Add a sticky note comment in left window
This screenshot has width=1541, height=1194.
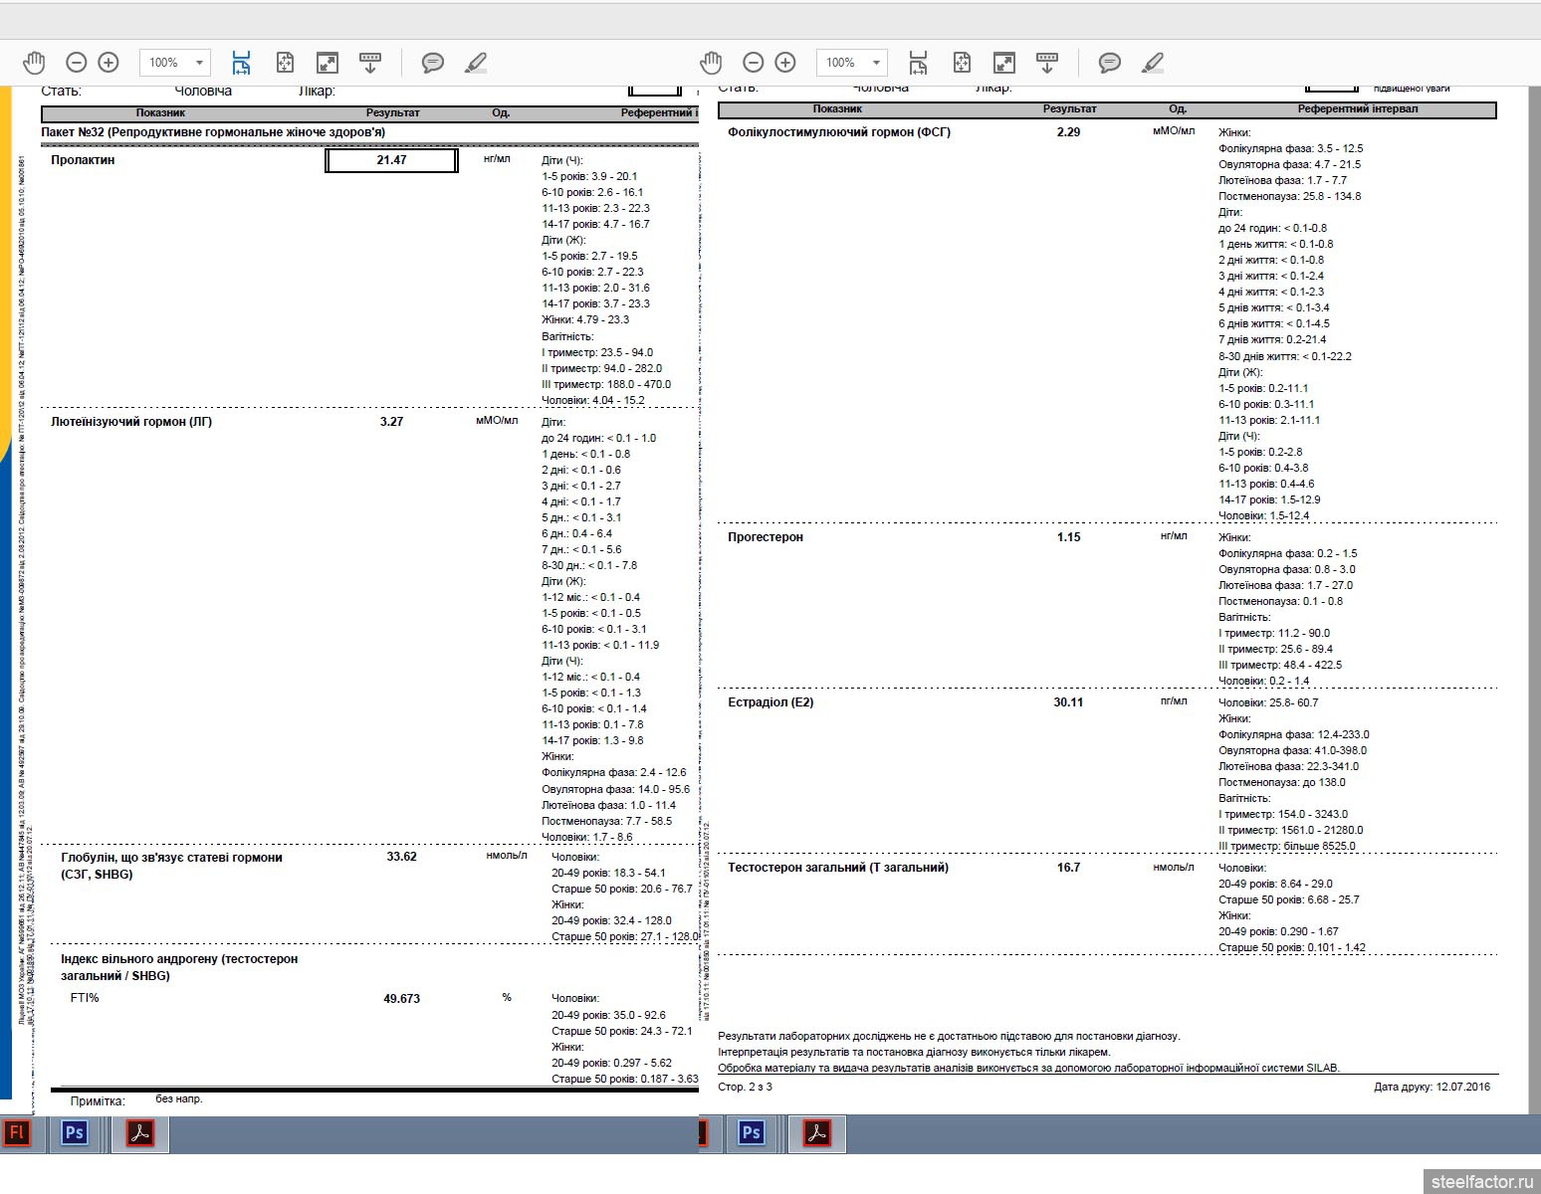[433, 63]
